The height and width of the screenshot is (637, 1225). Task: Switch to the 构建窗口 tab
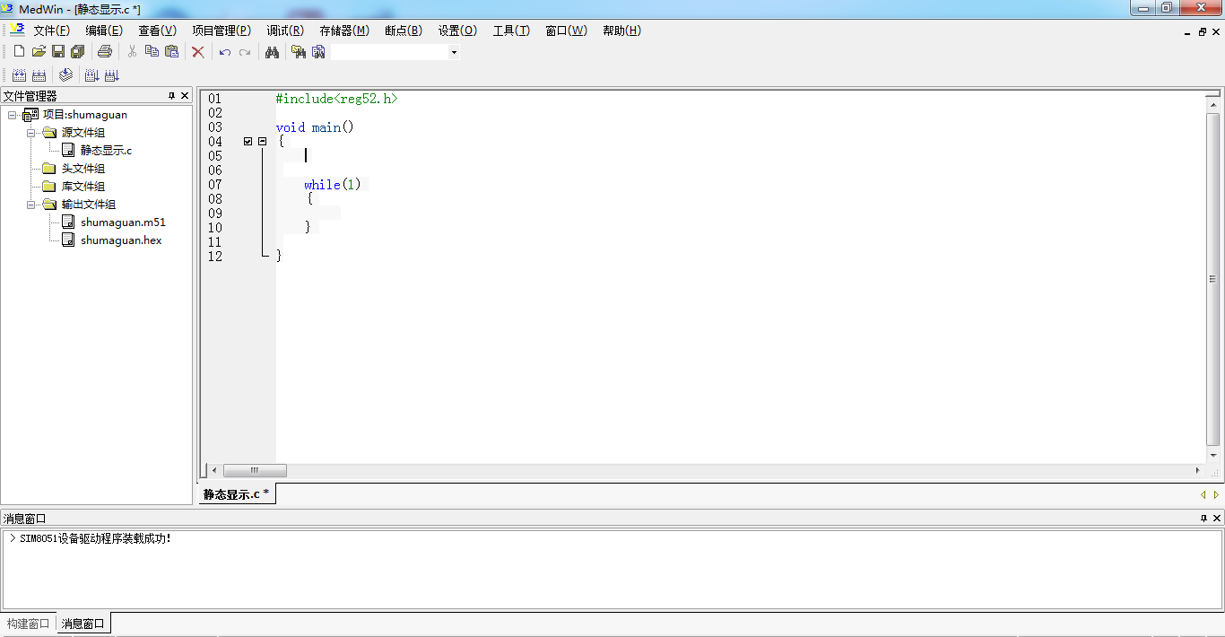[29, 624]
